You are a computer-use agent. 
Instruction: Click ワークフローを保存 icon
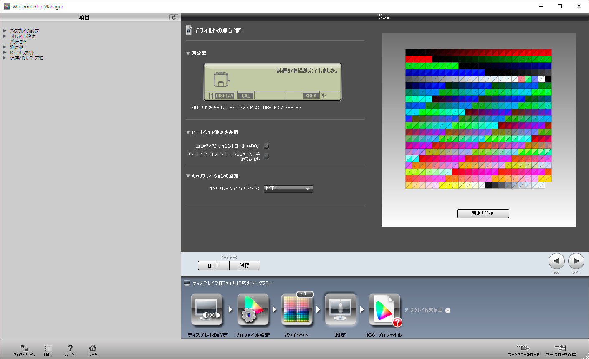pyautogui.click(x=560, y=348)
